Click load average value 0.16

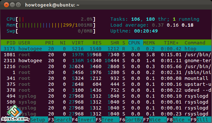[173, 25]
